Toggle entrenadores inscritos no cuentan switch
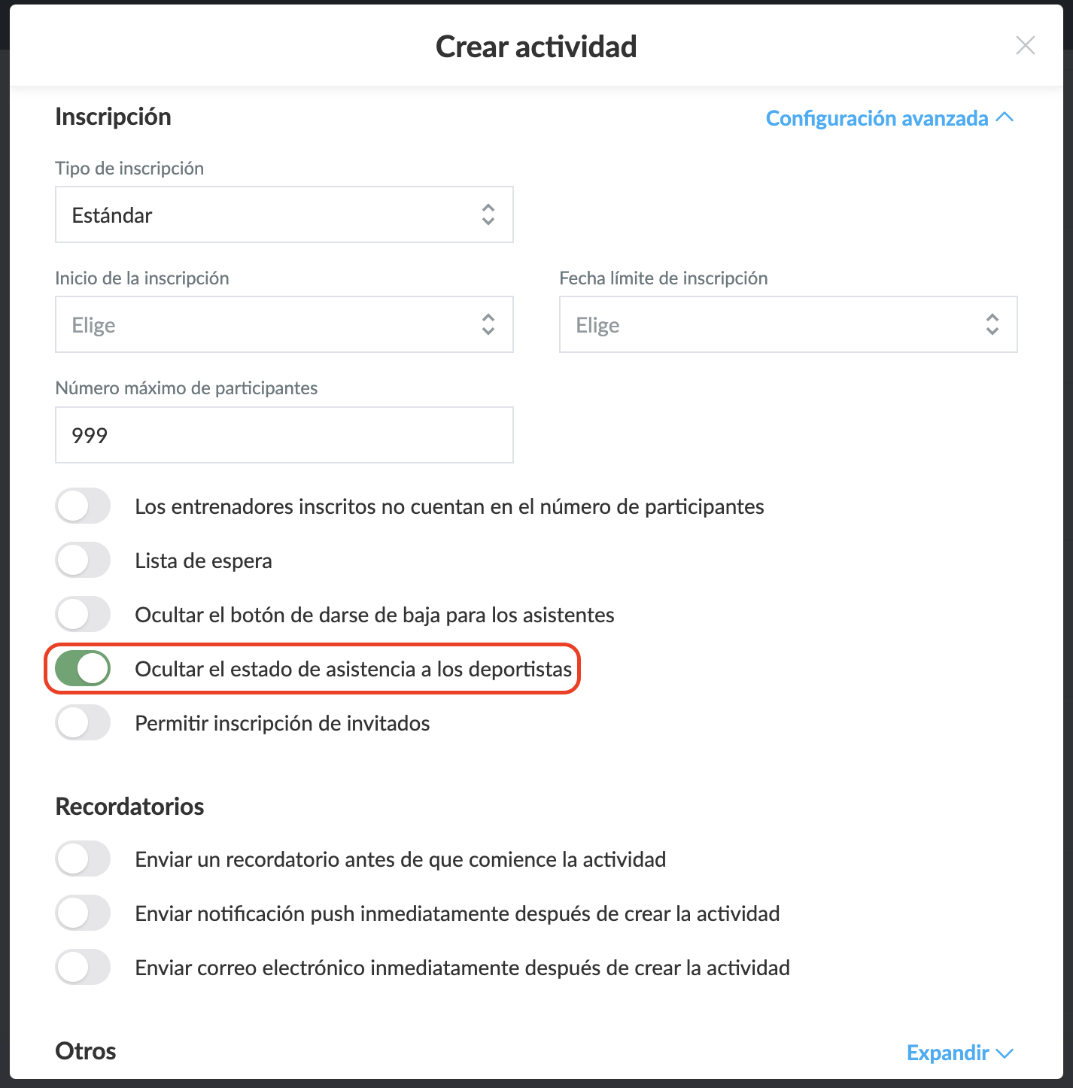This screenshot has width=1073, height=1088. pyautogui.click(x=83, y=506)
